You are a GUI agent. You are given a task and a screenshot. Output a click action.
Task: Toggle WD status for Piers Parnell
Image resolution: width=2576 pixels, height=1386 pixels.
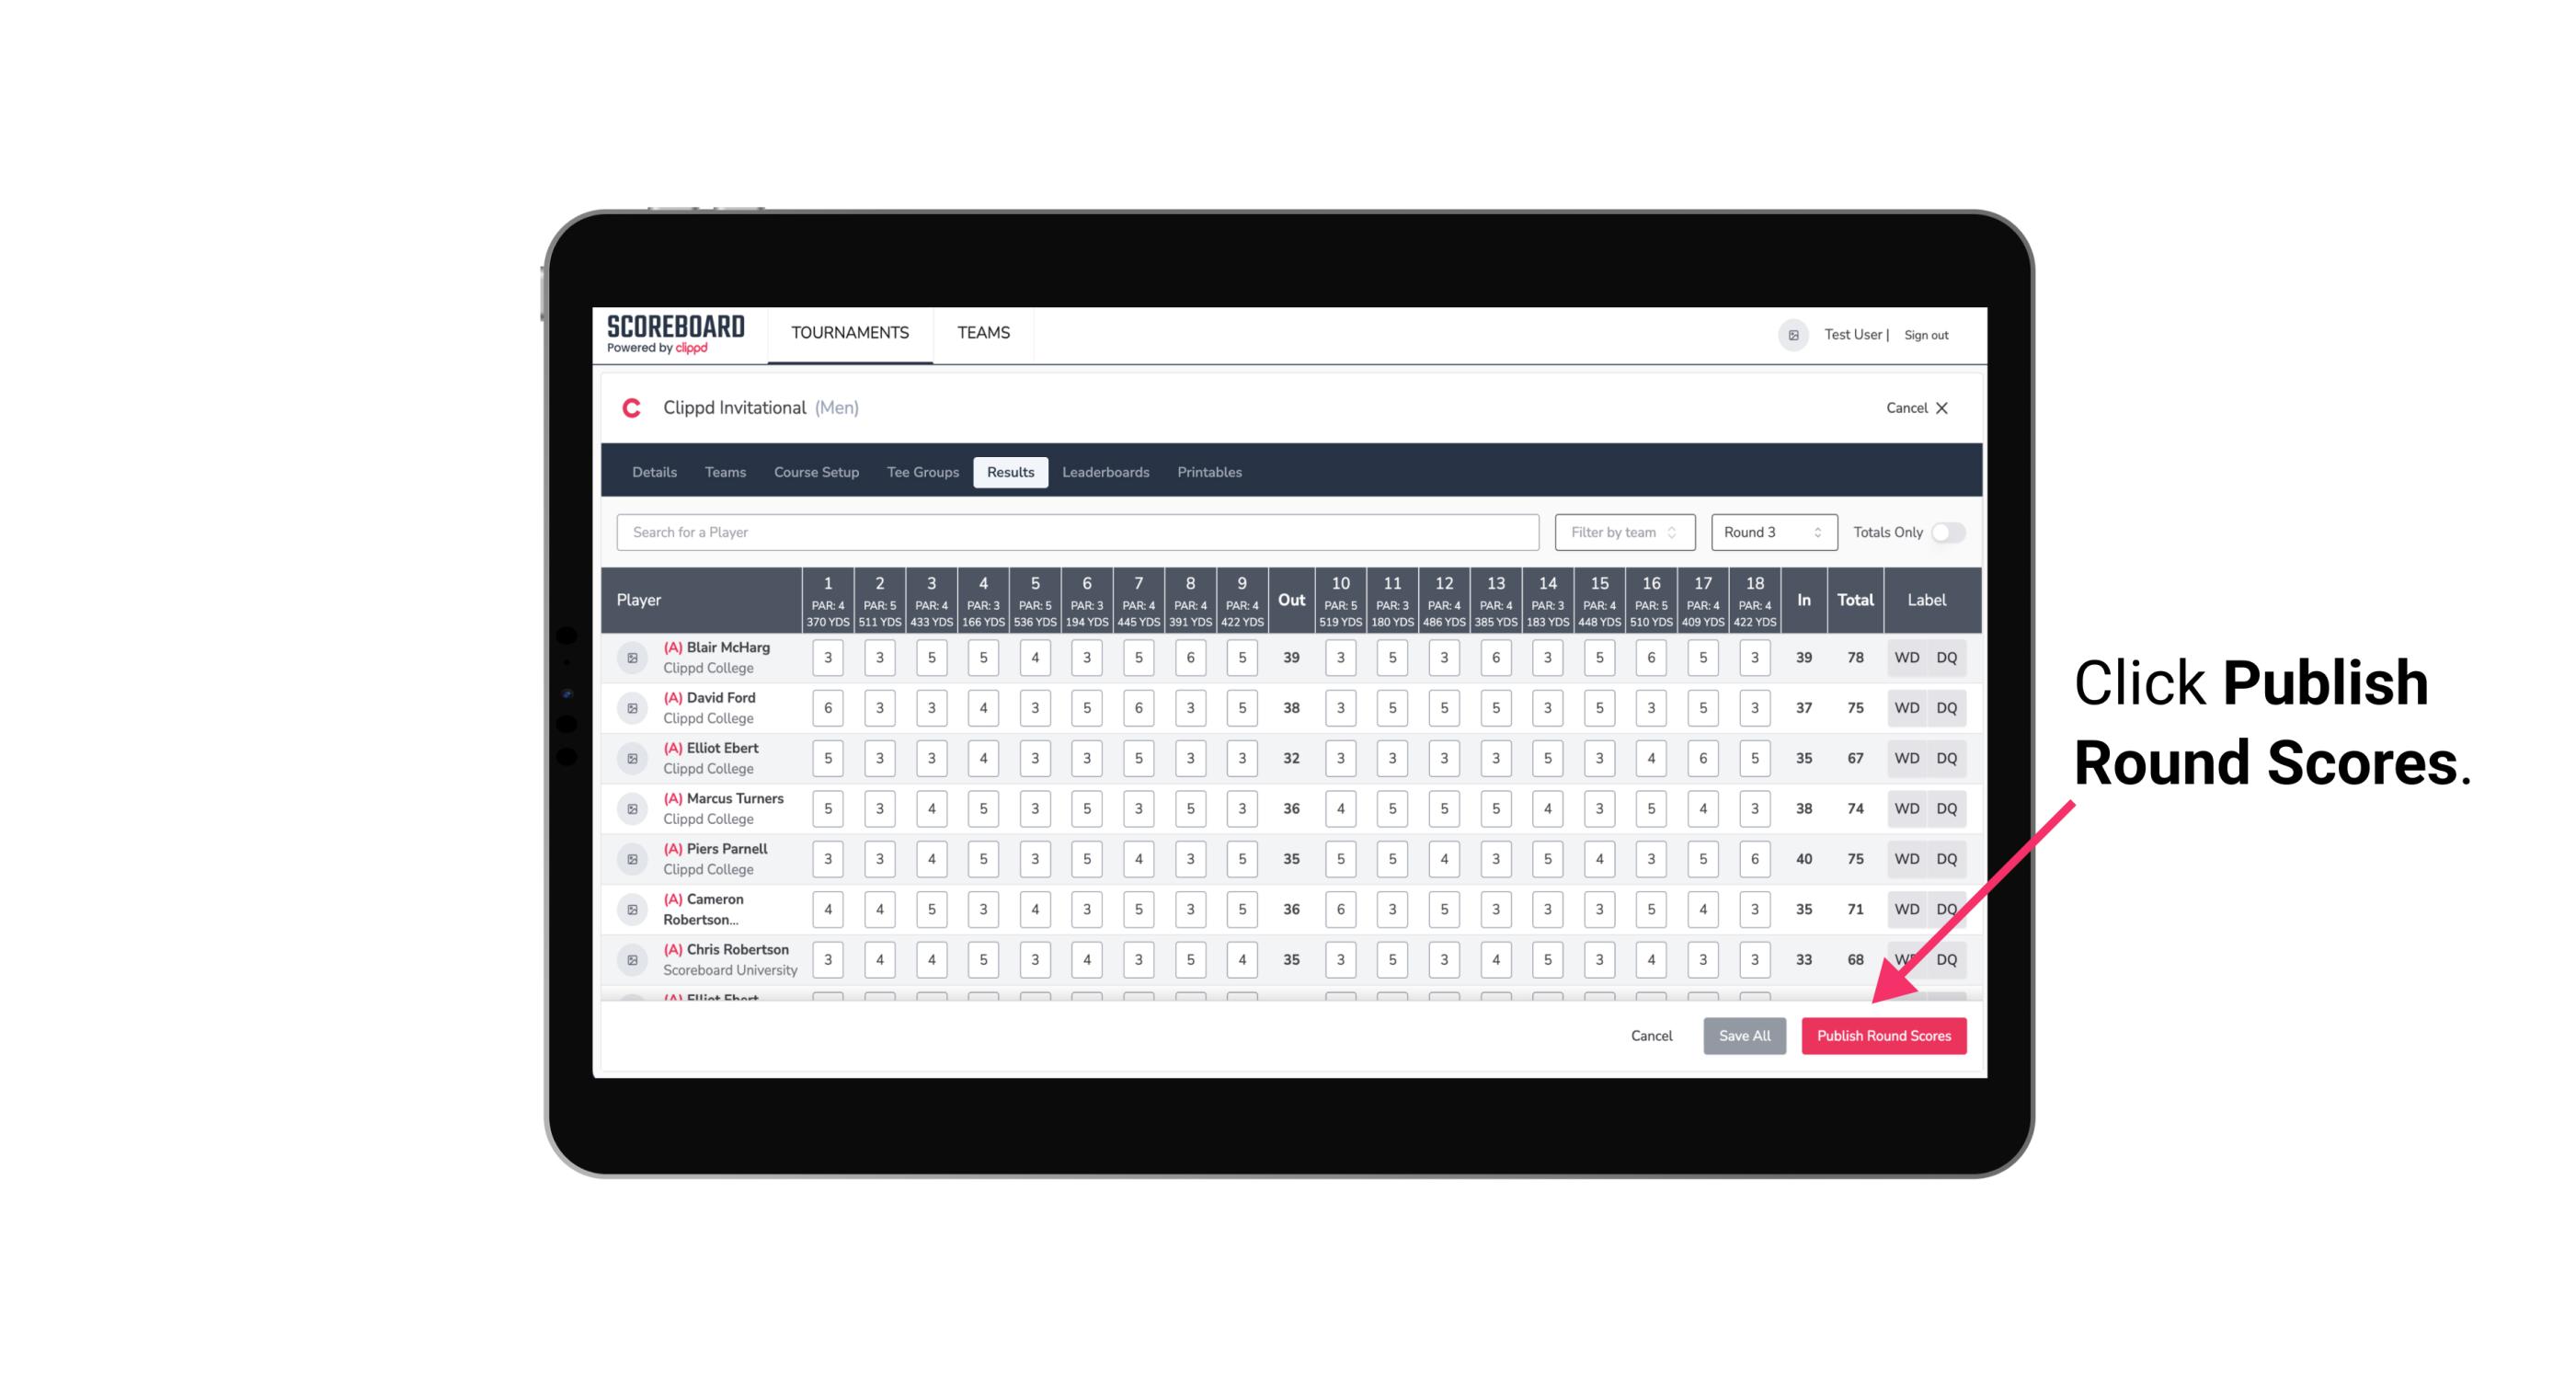pyautogui.click(x=1904, y=859)
